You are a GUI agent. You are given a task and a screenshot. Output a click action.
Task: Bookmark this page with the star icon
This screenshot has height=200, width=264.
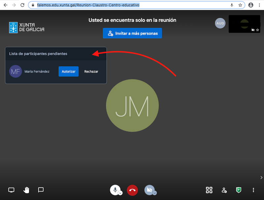coord(240,5)
